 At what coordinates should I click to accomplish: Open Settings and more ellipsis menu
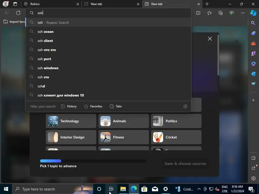[x=243, y=13]
